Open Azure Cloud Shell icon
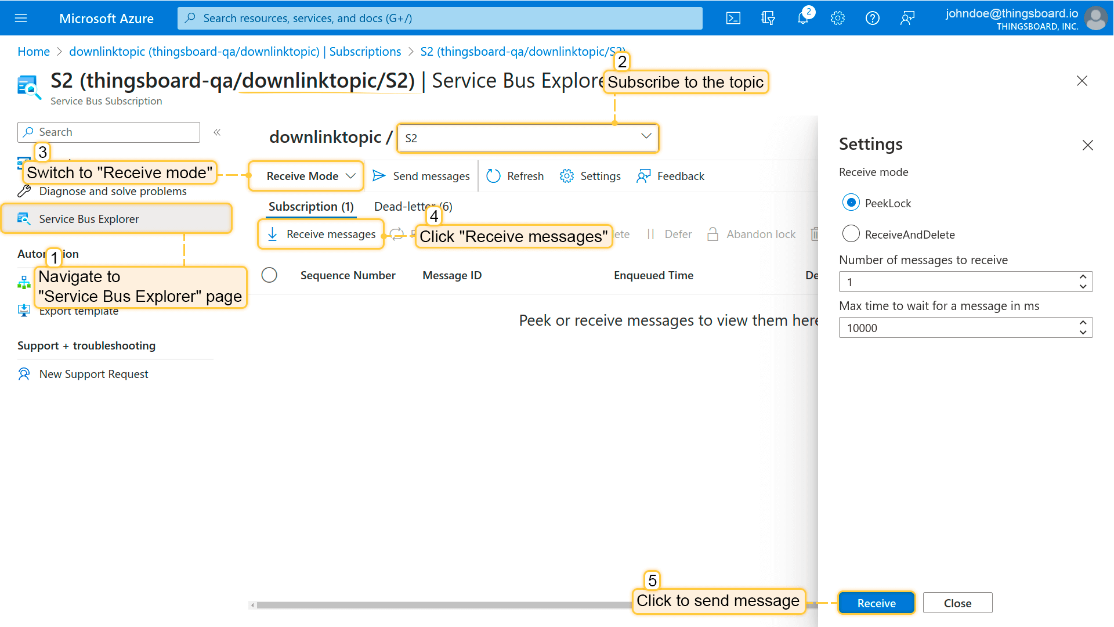This screenshot has width=1114, height=627. [733, 18]
